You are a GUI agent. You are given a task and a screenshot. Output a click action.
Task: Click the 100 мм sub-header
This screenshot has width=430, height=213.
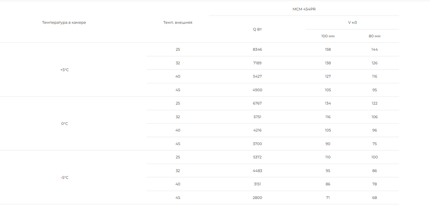(328, 36)
